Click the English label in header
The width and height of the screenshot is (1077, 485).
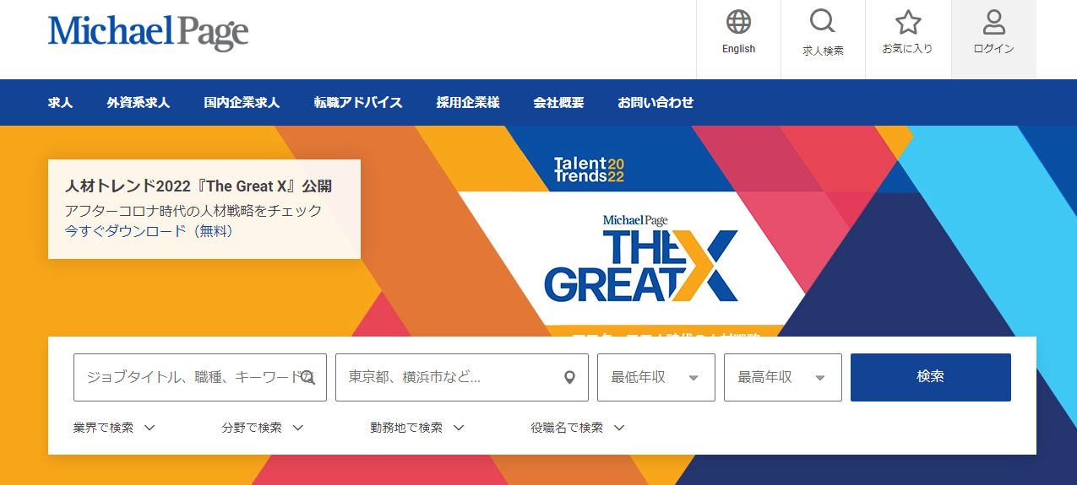pos(738,49)
